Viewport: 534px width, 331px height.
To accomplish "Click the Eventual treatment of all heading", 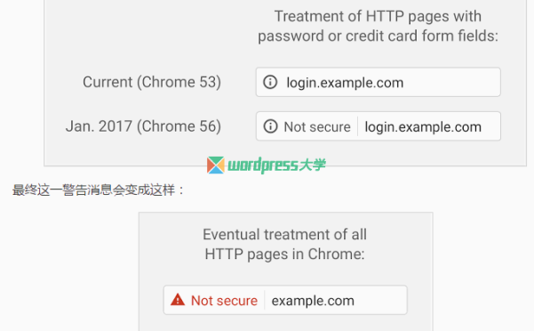I will (284, 235).
